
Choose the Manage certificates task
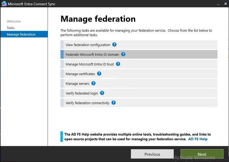point(139,74)
